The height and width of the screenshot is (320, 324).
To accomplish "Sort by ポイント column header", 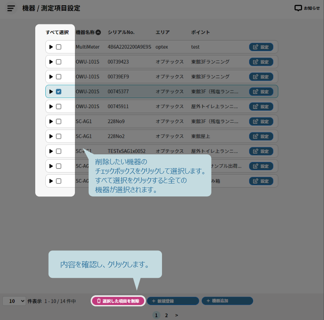I will click(x=200, y=32).
